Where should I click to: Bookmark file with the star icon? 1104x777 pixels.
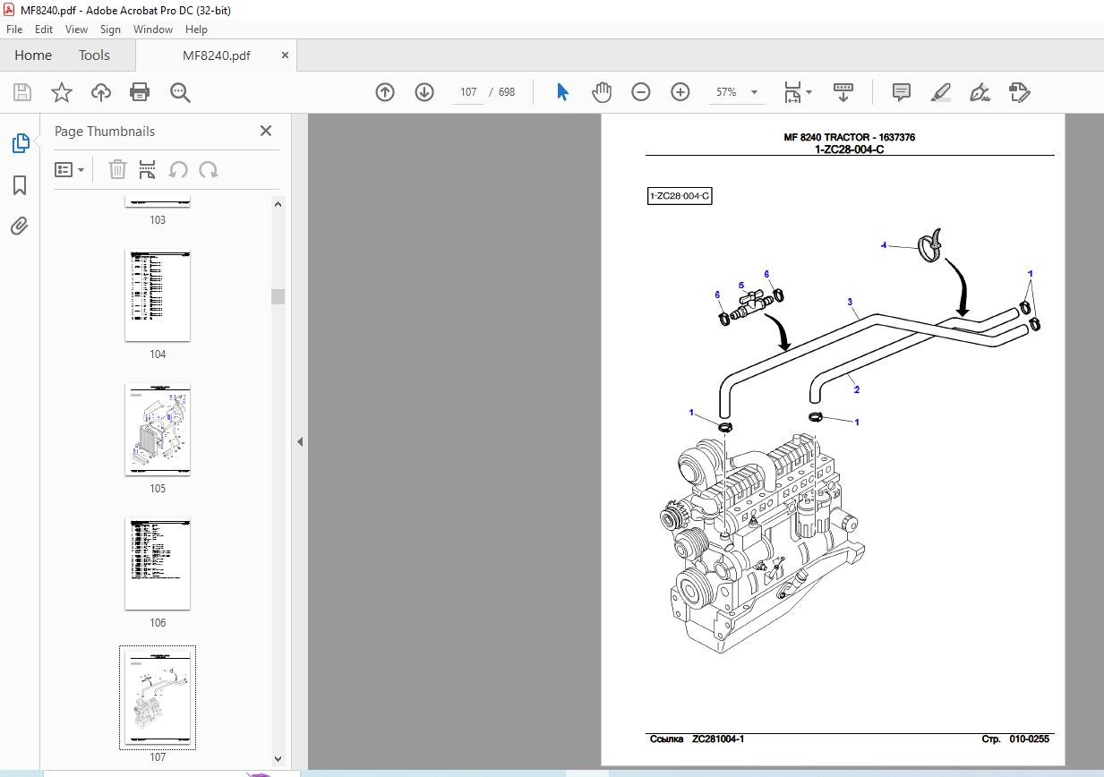(x=61, y=92)
